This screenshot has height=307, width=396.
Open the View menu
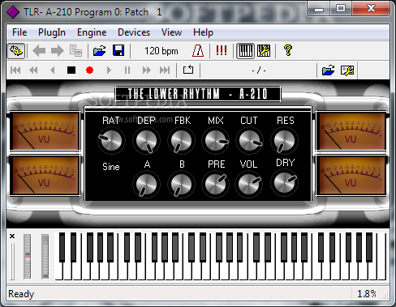[x=171, y=32]
